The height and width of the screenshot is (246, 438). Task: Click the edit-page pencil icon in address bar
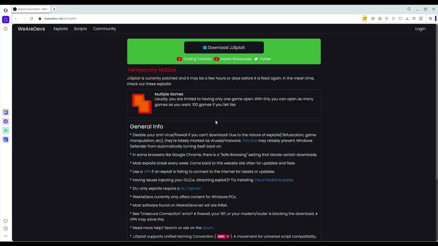coord(373,18)
